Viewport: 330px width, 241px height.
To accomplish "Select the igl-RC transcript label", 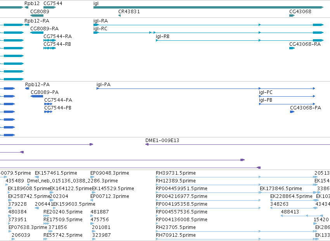I will coord(100,29).
